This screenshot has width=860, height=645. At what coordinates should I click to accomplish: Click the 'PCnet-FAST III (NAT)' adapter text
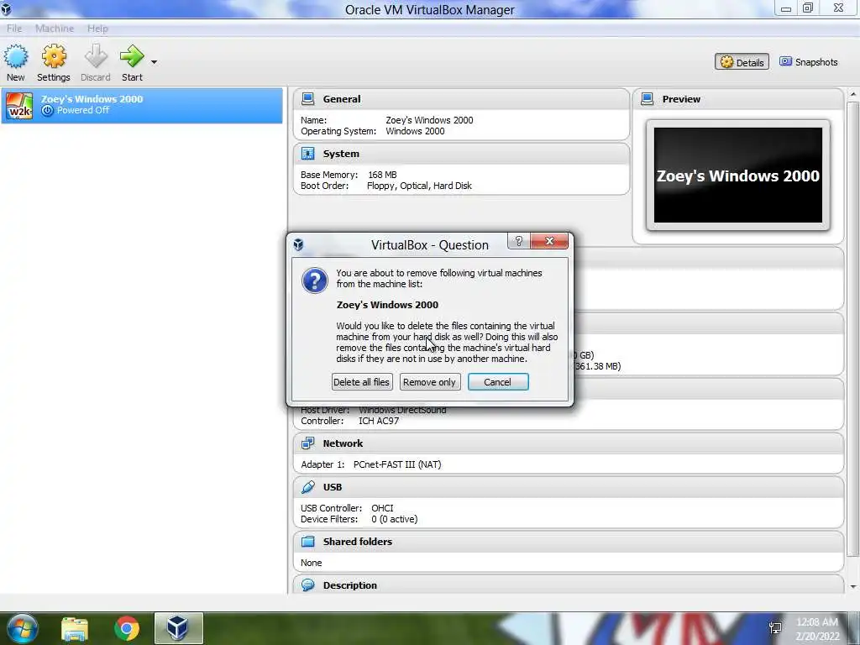click(x=397, y=464)
